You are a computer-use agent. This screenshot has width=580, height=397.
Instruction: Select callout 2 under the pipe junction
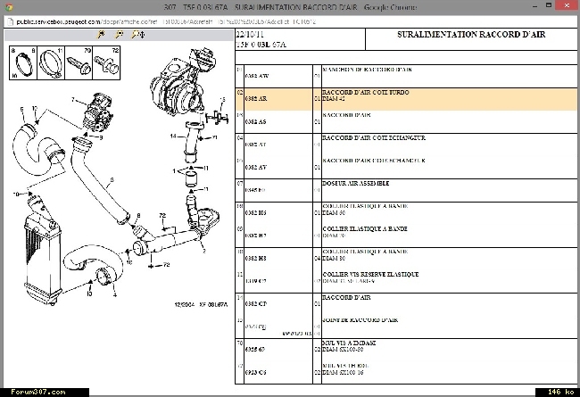[x=203, y=251]
